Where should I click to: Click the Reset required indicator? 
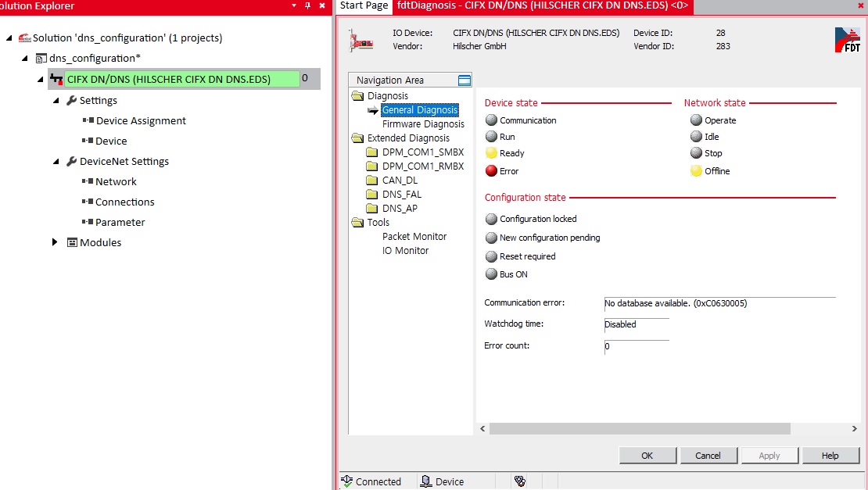point(491,256)
